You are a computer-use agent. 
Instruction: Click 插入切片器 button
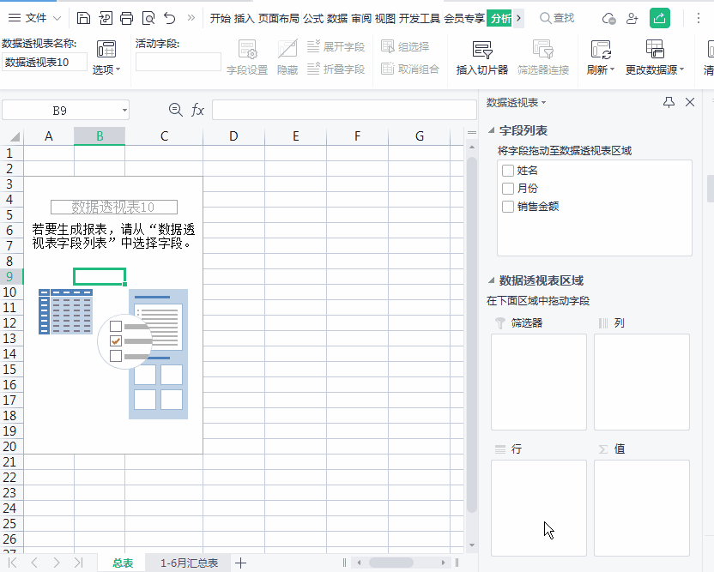(x=481, y=57)
